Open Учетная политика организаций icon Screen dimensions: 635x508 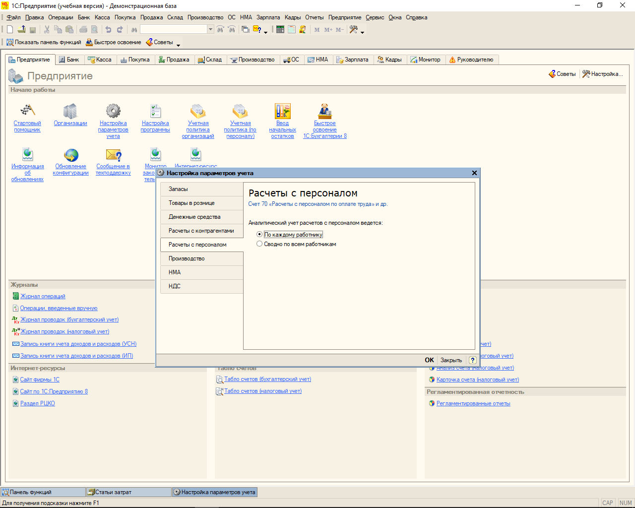click(198, 111)
